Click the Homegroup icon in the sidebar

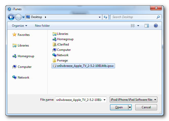click(14, 56)
